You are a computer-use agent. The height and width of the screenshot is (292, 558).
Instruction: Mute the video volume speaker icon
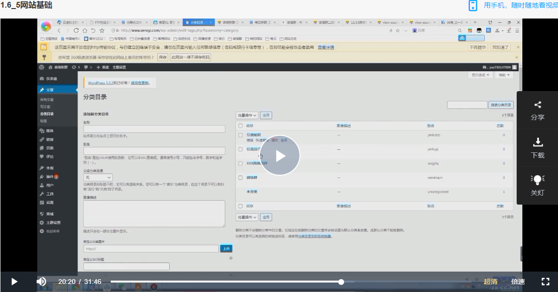[41, 282]
